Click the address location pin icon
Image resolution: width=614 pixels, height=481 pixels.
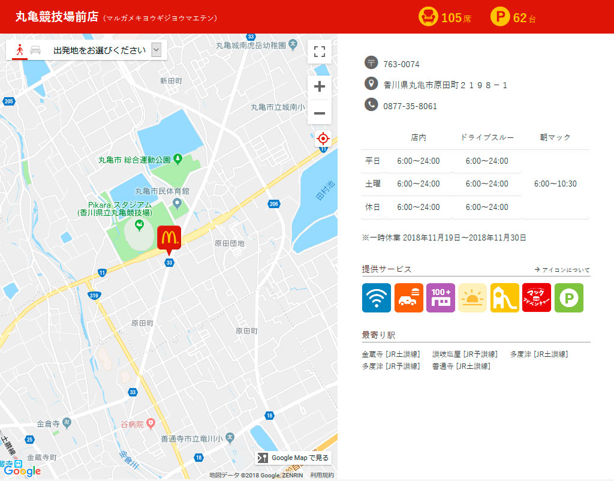(371, 83)
